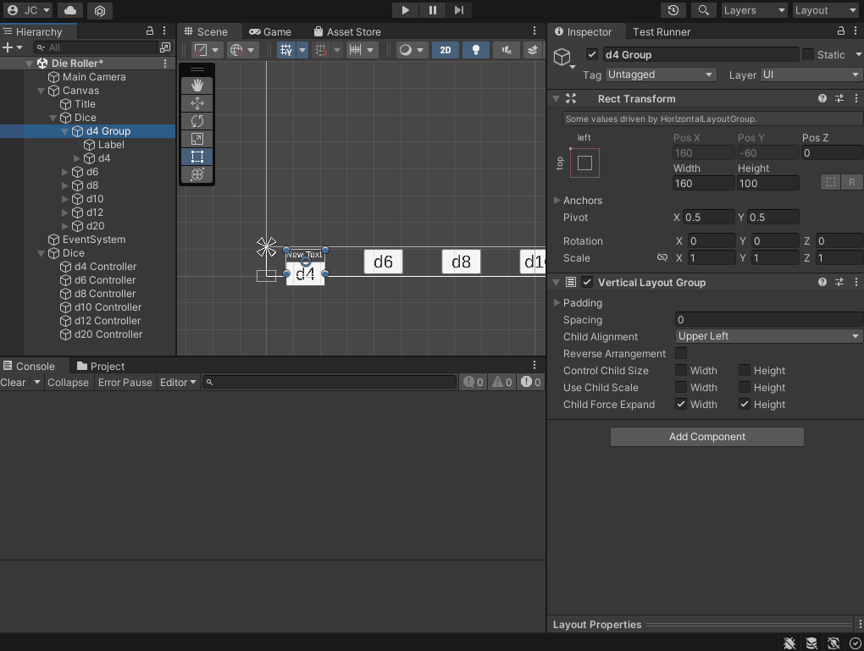
Task: Expand the d6 object in Hierarchy
Action: pos(65,172)
